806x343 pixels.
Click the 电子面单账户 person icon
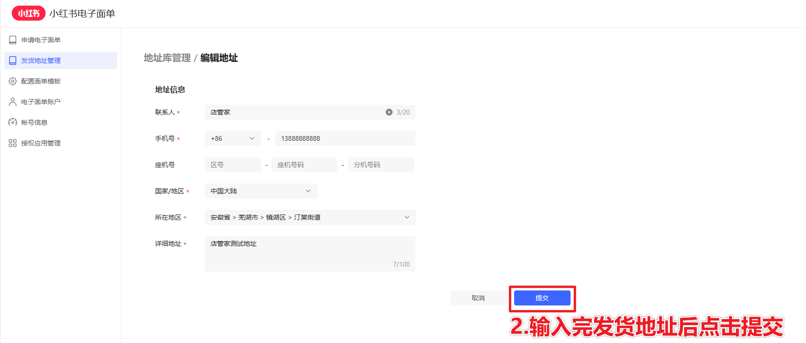click(13, 102)
